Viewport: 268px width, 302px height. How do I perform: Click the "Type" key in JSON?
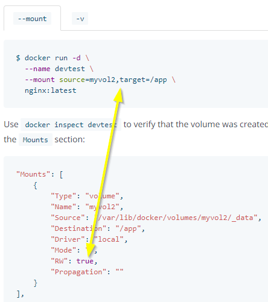[x=63, y=196]
